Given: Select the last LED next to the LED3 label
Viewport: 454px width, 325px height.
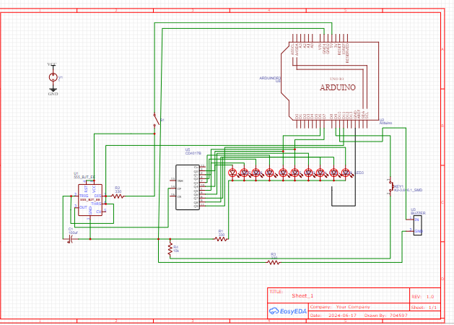Looking at the screenshot, I should (346, 173).
